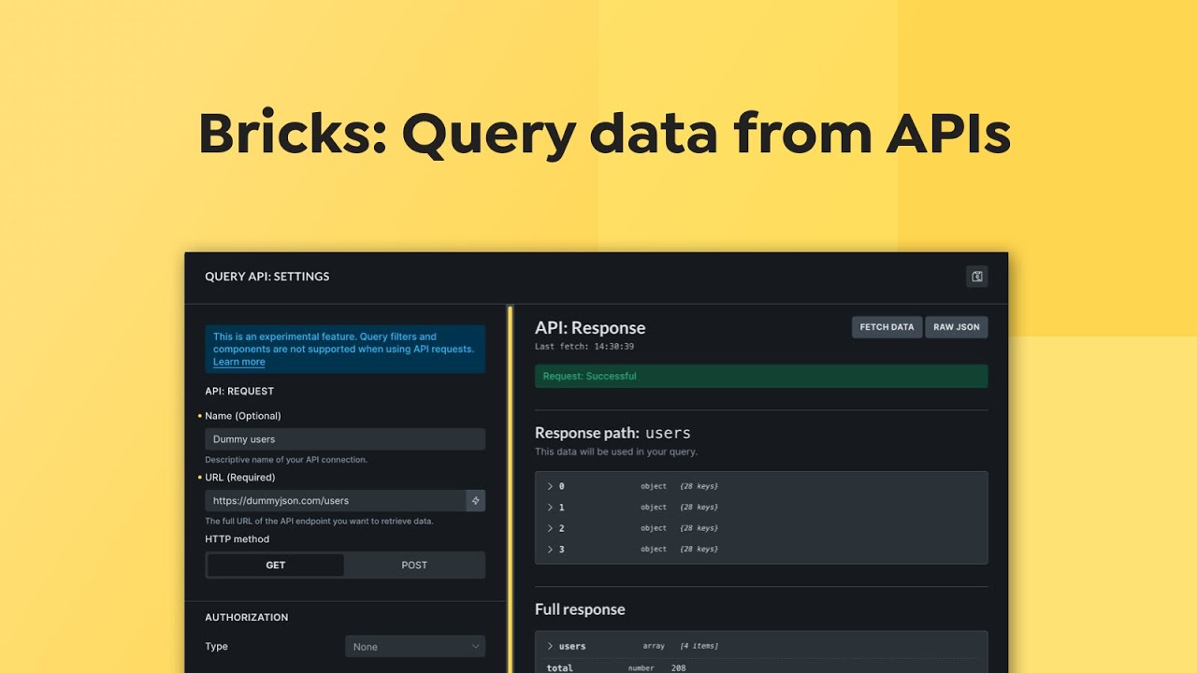Expand the users array in the full response

(551, 646)
